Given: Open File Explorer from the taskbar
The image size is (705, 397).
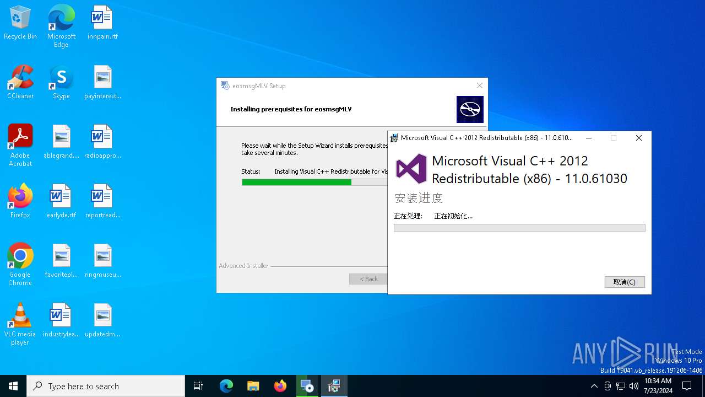Looking at the screenshot, I should click(x=253, y=386).
